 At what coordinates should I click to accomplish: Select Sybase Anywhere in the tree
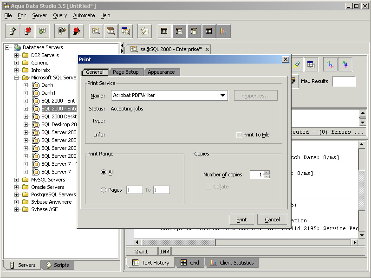point(52,202)
